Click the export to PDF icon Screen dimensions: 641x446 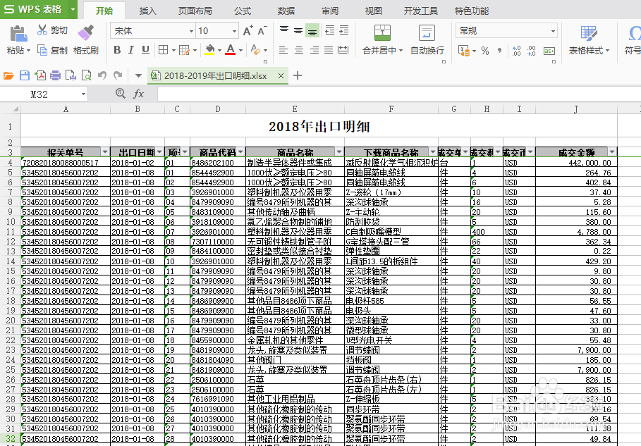(40, 75)
